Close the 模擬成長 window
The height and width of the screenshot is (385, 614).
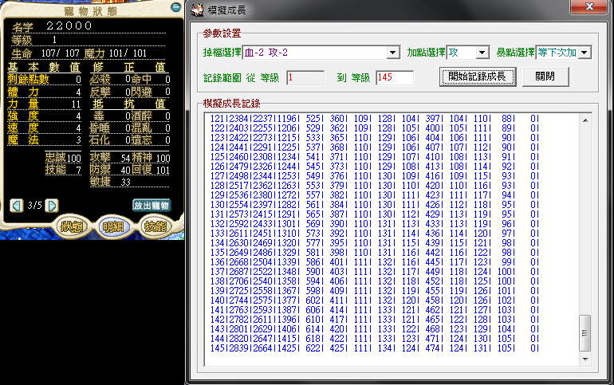click(589, 6)
